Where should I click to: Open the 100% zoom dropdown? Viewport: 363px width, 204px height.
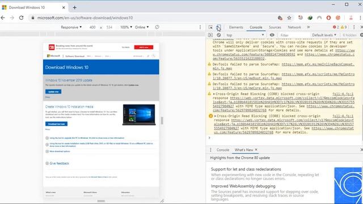(x=126, y=27)
